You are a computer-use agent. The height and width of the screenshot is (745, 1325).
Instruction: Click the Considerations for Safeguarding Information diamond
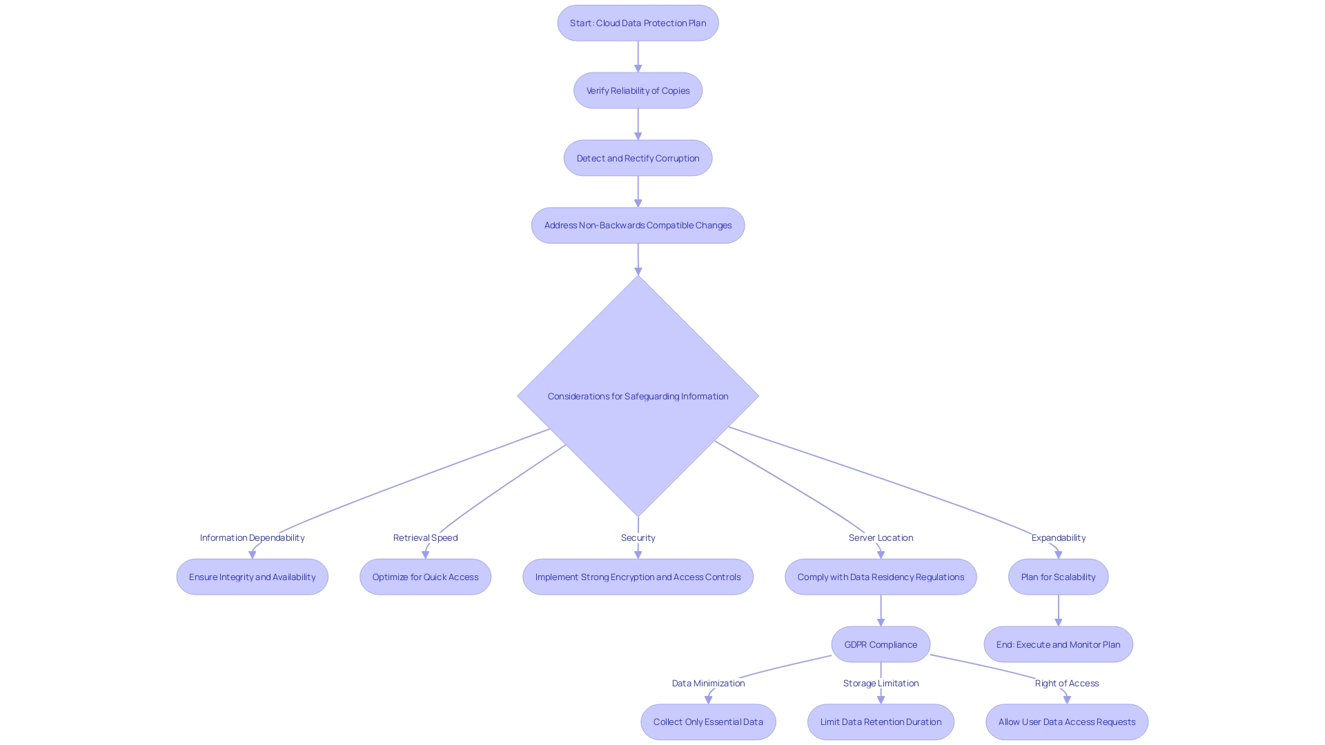coord(637,395)
